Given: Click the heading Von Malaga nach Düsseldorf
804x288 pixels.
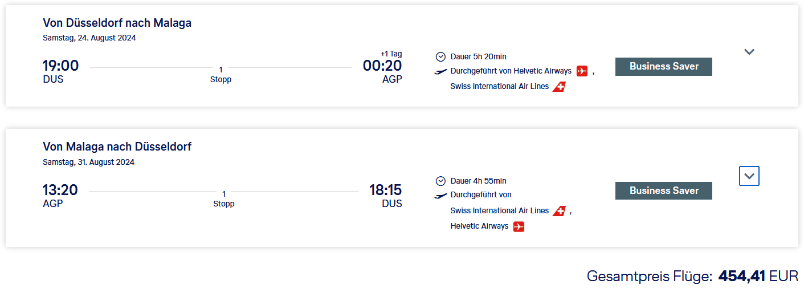Looking at the screenshot, I should click(117, 147).
